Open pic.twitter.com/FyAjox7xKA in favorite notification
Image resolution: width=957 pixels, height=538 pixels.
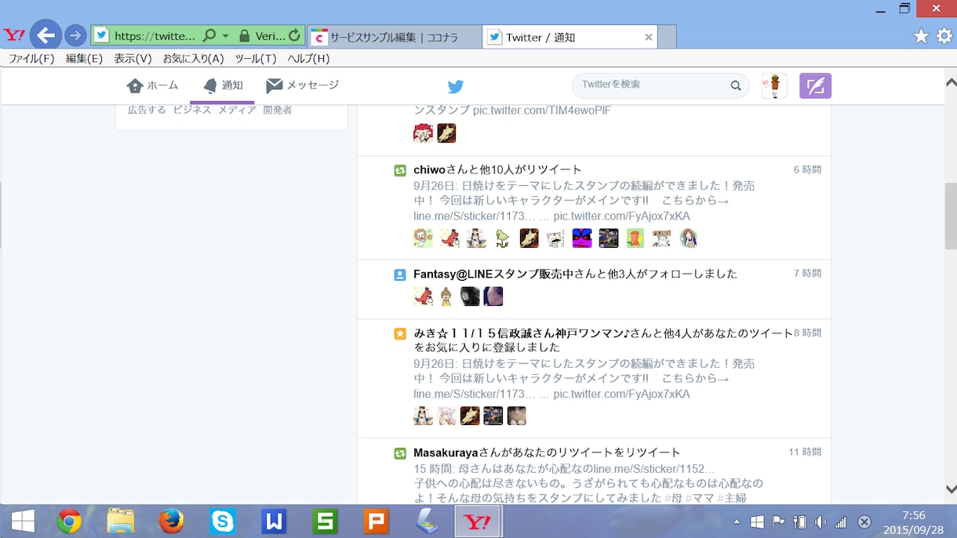622,394
